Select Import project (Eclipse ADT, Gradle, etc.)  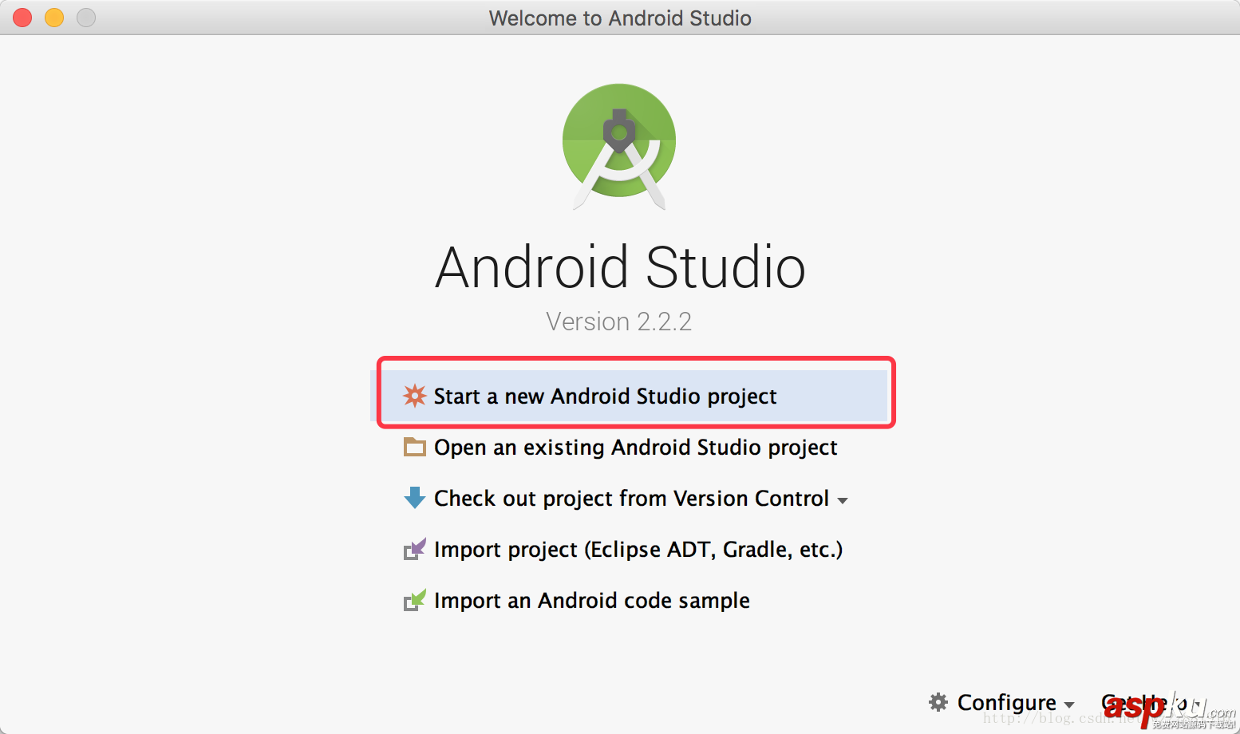(x=638, y=549)
